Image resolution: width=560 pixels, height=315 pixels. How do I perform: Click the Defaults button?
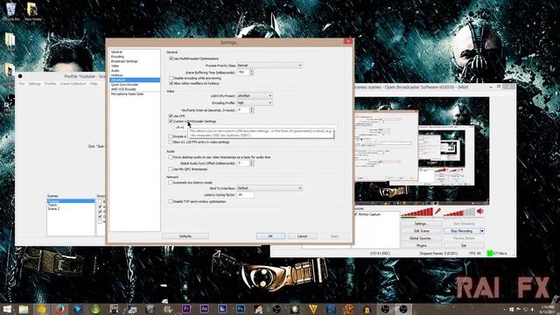click(185, 236)
